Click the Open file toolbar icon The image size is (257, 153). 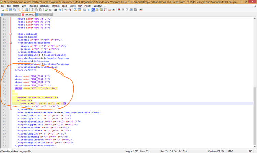7,10
